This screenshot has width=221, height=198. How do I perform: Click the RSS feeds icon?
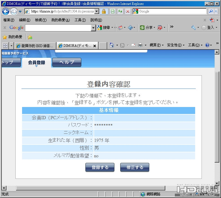122,45
